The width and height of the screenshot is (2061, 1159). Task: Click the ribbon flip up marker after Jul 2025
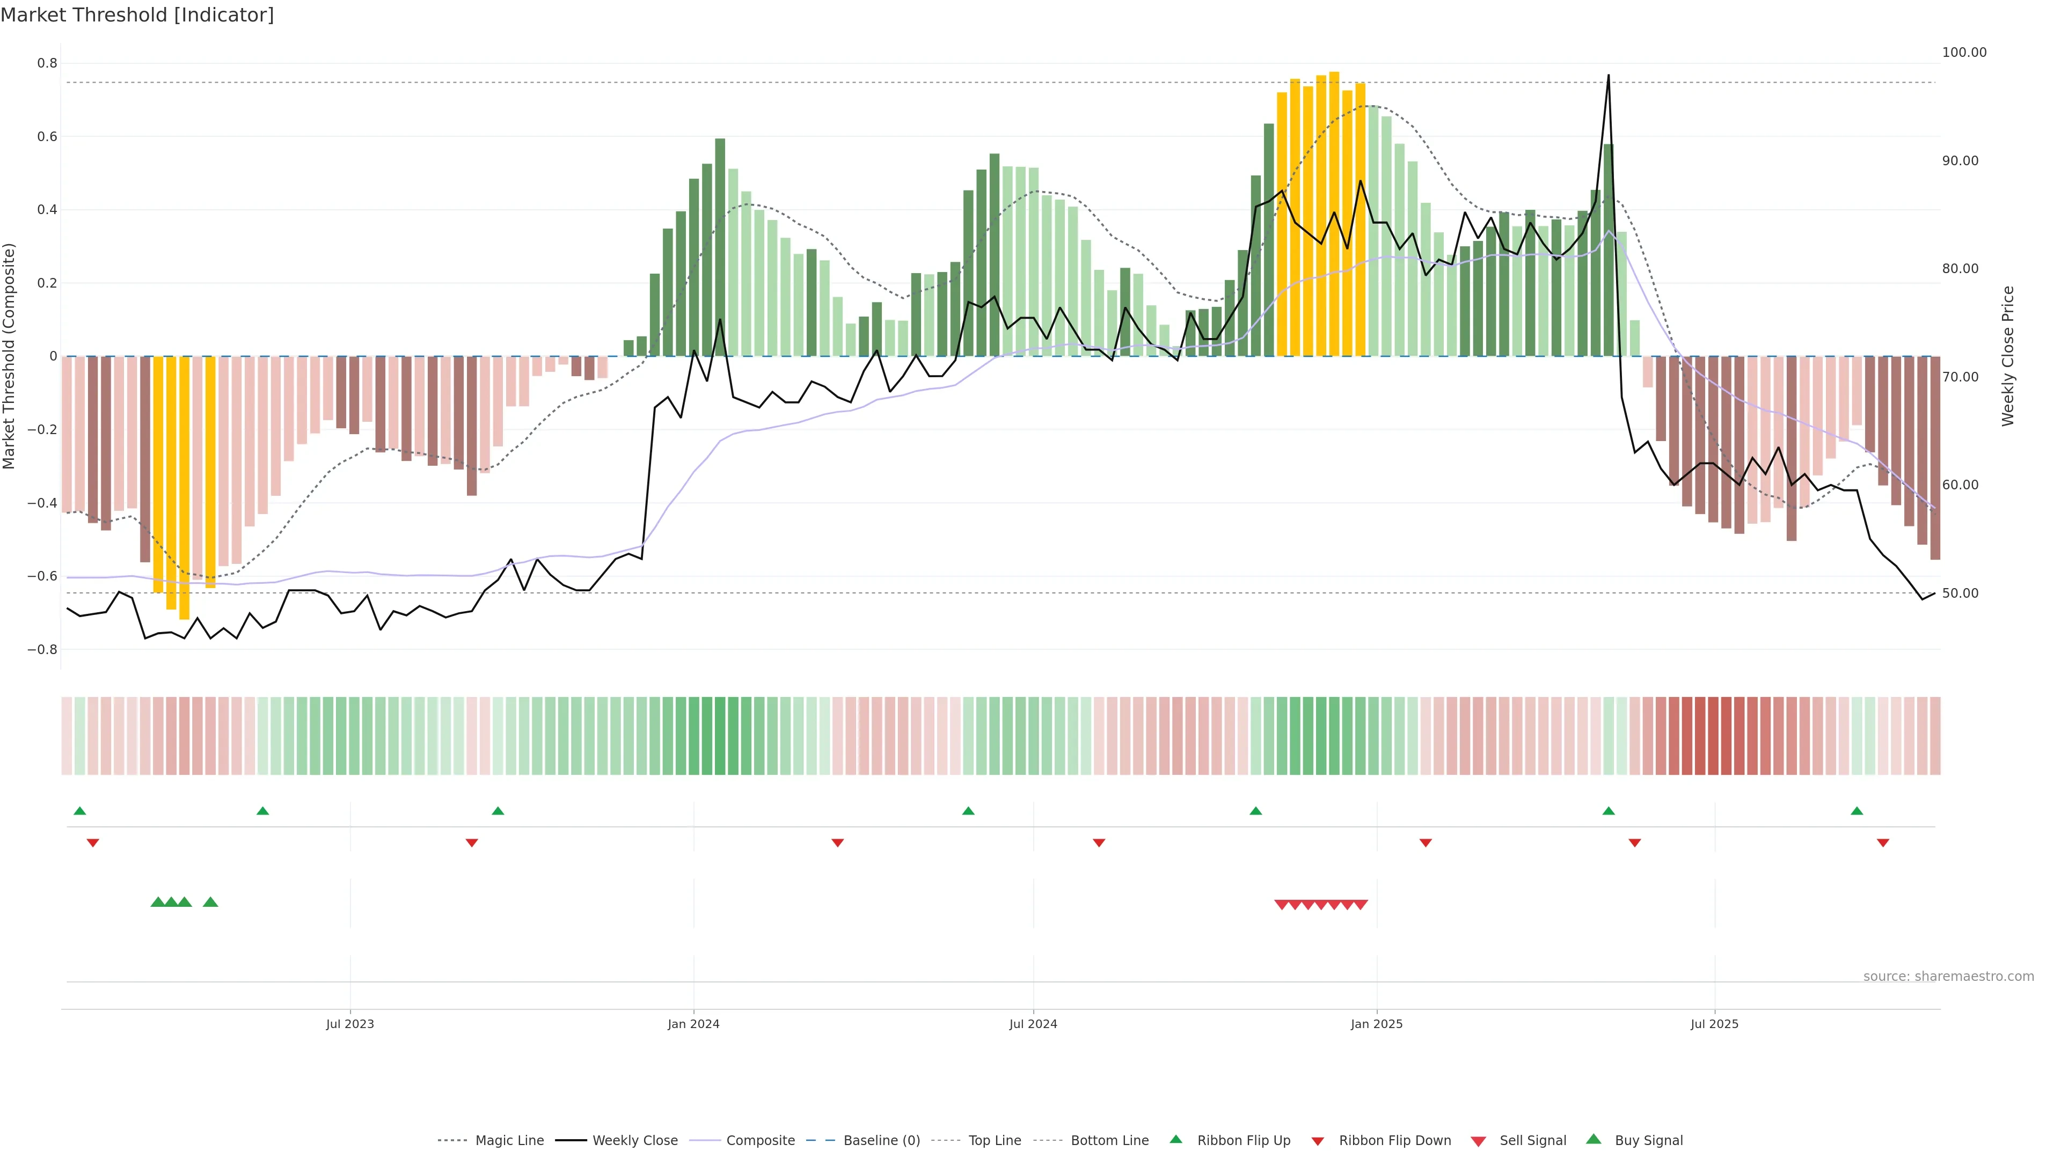1857,811
